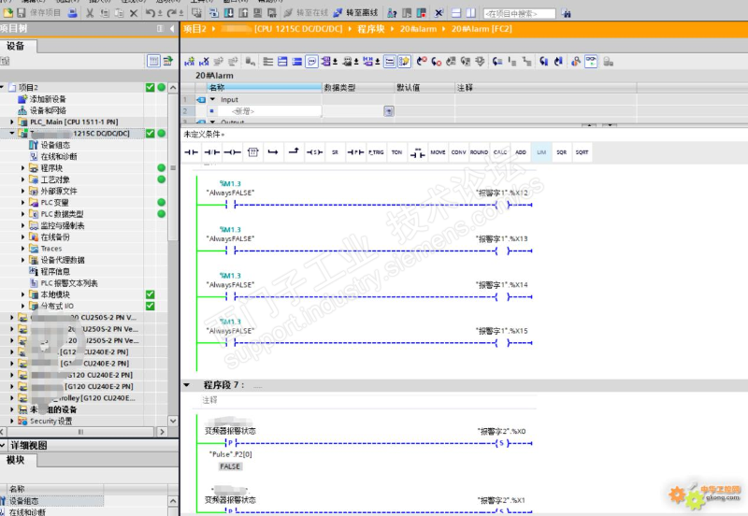Toggle the project tree overview view button
This screenshot has height=516, width=748.
coord(153,61)
